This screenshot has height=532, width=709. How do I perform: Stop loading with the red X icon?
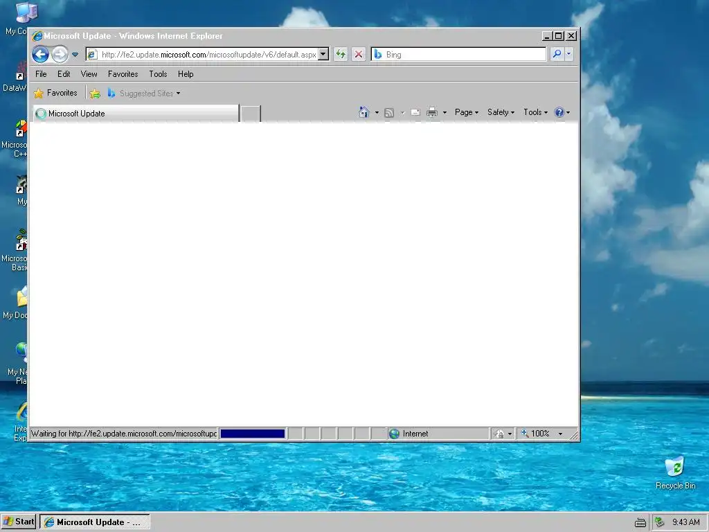click(359, 54)
